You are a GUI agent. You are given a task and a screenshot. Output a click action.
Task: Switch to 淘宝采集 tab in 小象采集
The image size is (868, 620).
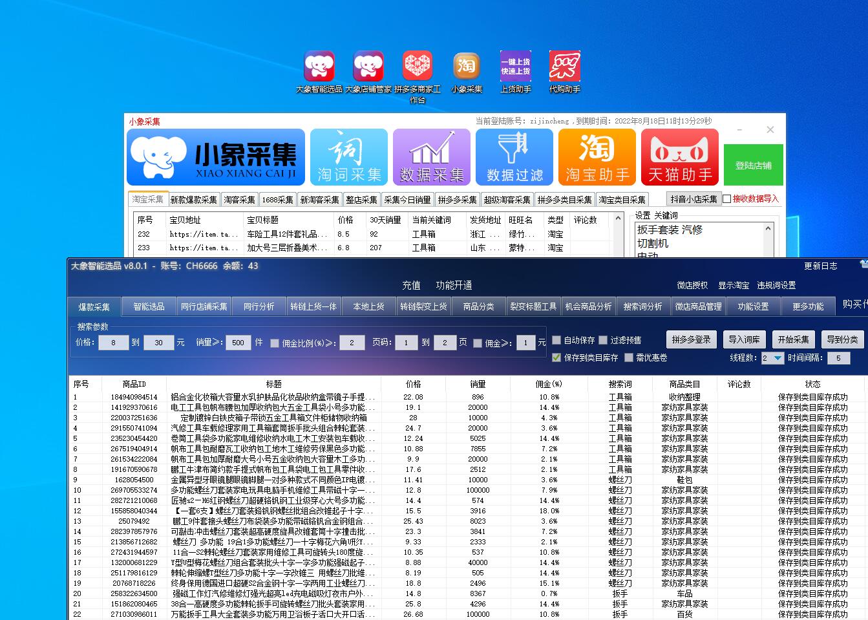tap(148, 199)
